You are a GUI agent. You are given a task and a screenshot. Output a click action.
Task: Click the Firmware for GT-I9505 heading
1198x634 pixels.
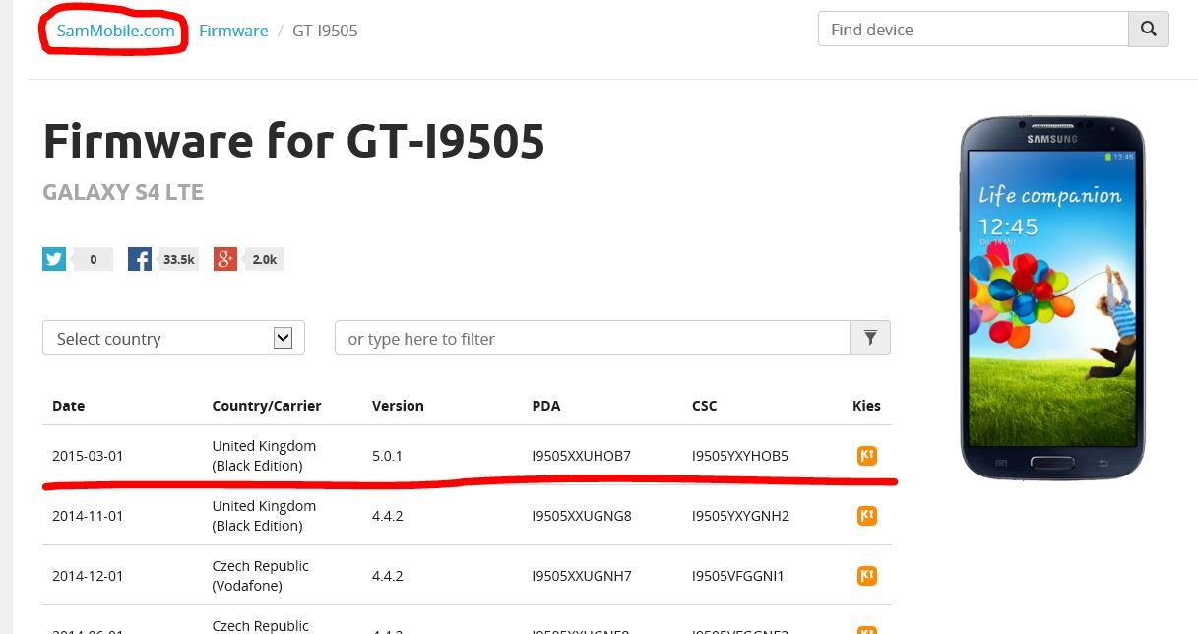point(293,141)
